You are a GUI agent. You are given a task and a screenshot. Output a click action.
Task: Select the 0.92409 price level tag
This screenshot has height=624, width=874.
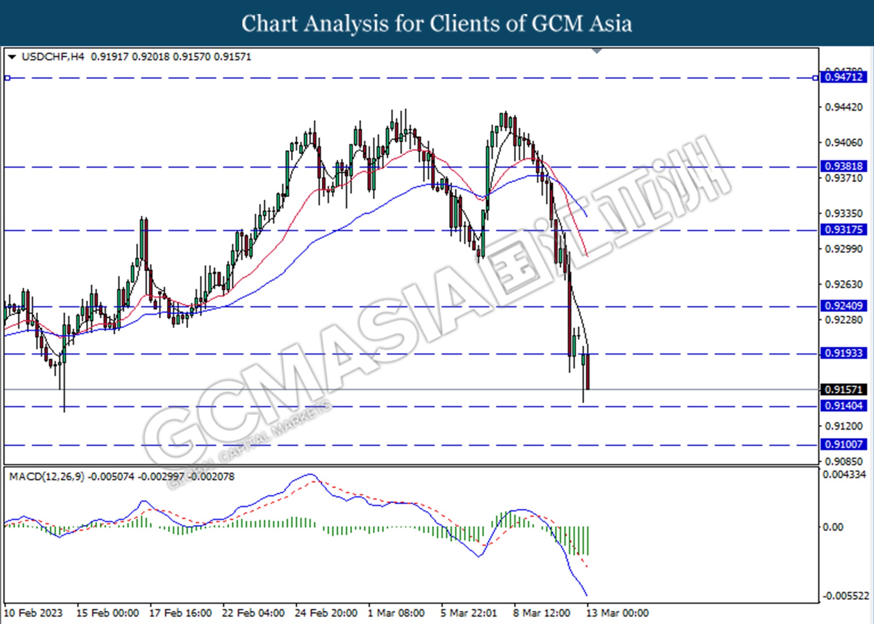click(843, 306)
